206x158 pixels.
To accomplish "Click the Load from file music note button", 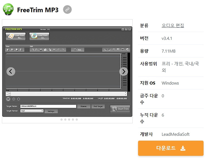I will [x=16, y=36].
